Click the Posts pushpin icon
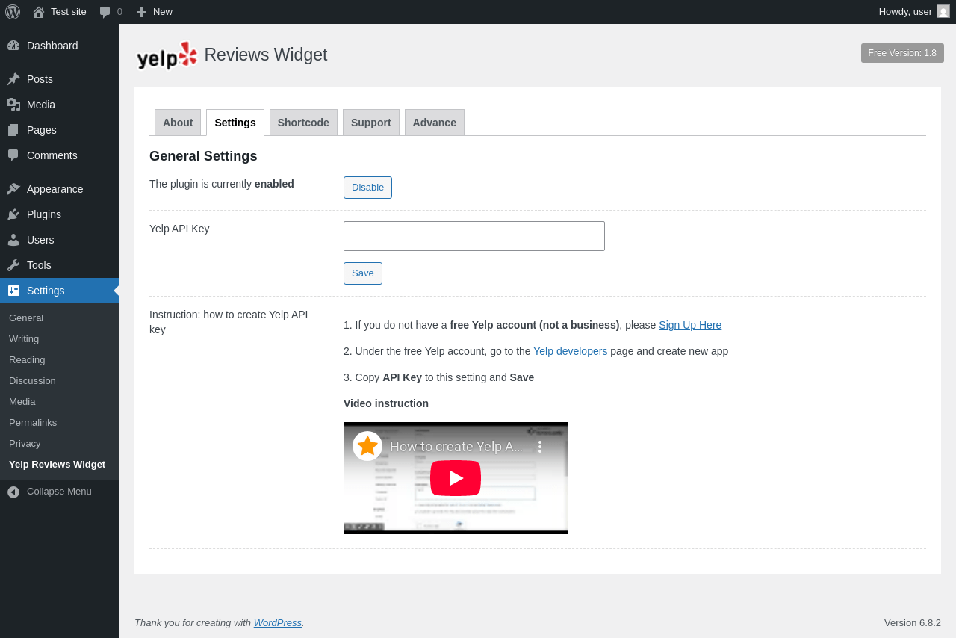 (x=13, y=79)
